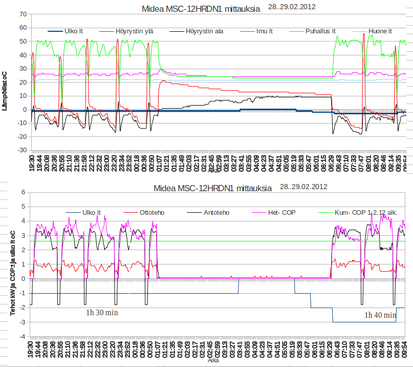
Task: Select the "1h 40 min" annotation
Action: [380, 315]
